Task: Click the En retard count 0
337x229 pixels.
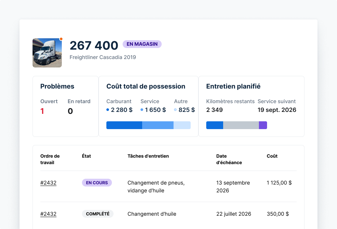Action: [x=70, y=111]
